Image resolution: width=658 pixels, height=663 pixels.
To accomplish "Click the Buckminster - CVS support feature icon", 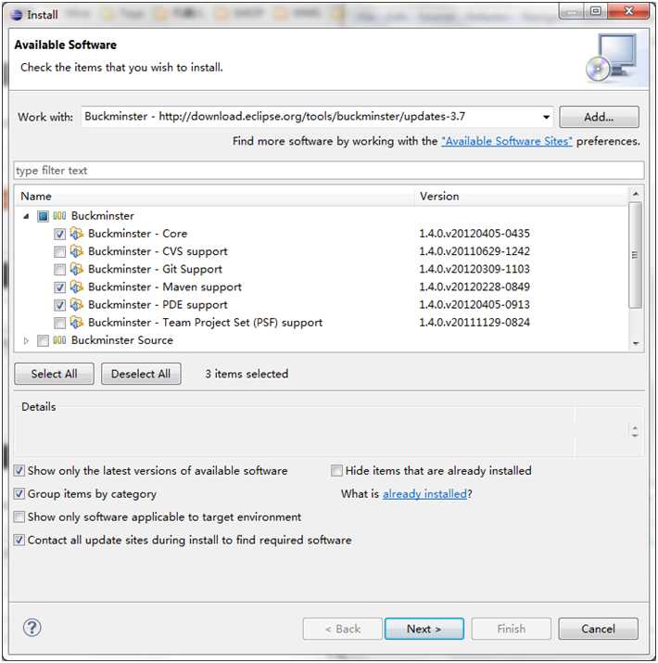I will pyautogui.click(x=77, y=251).
